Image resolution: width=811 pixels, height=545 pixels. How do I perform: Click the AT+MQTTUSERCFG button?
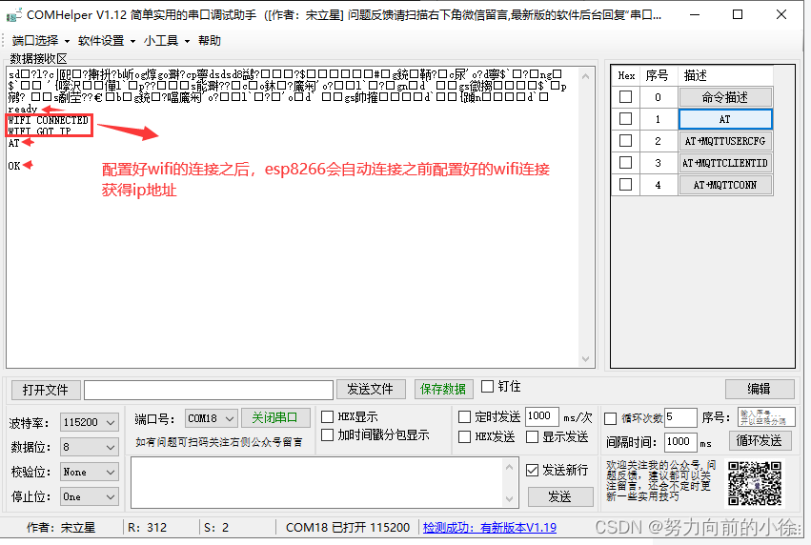pyautogui.click(x=725, y=141)
